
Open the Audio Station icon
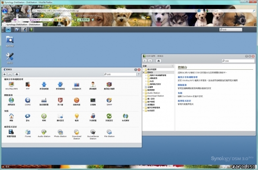click(44, 132)
